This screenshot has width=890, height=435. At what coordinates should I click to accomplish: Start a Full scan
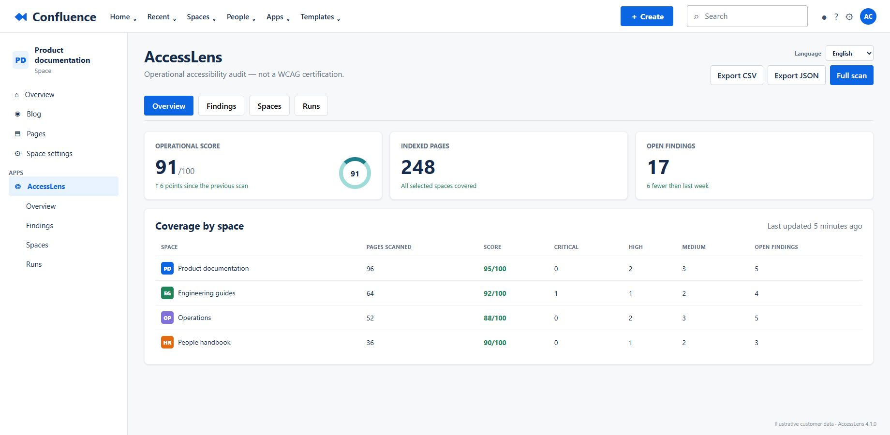tap(852, 75)
